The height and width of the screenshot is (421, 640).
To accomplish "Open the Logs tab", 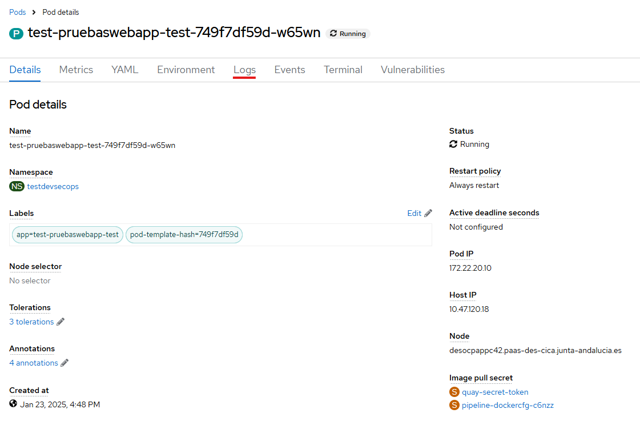I will coord(244,70).
